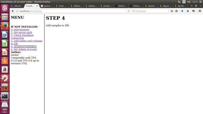Open Ubuntu Software Center icon

5,61
